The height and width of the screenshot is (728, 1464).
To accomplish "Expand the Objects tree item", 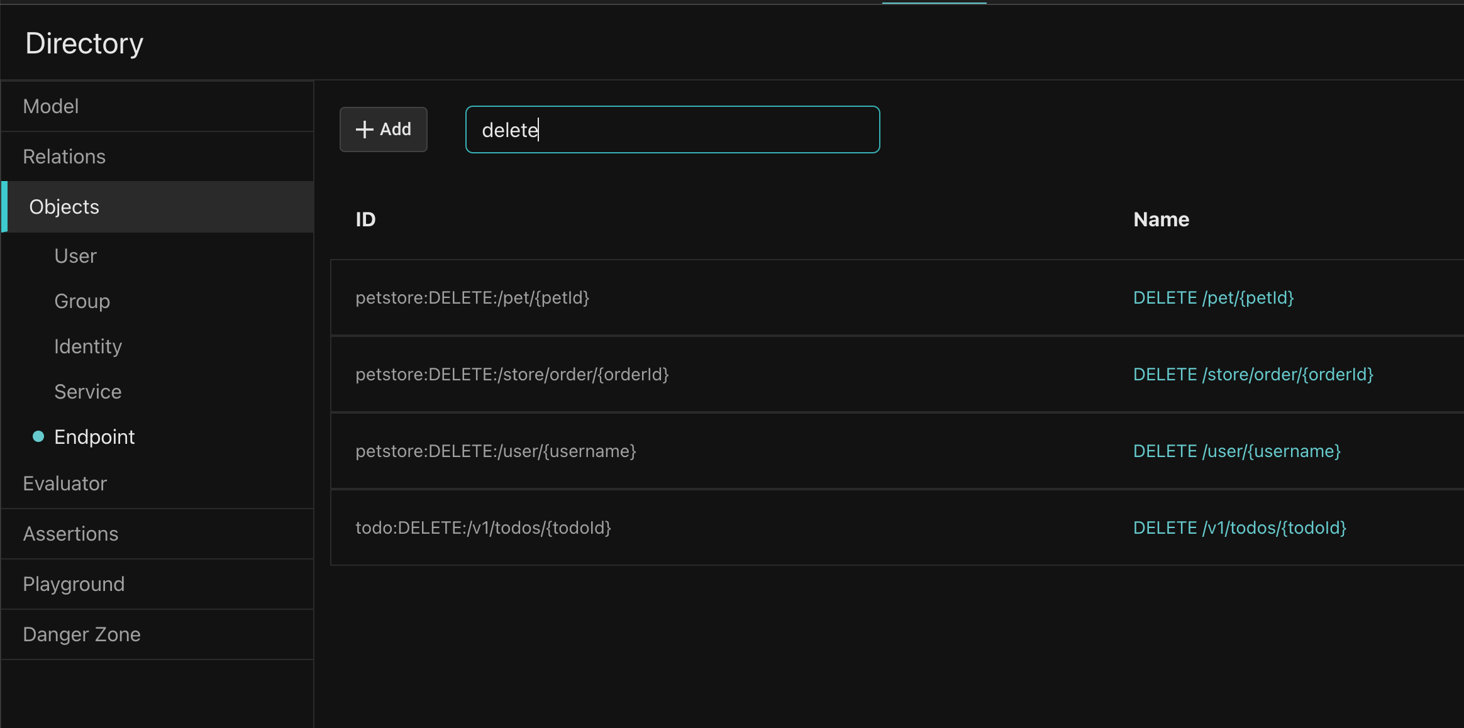I will point(64,206).
